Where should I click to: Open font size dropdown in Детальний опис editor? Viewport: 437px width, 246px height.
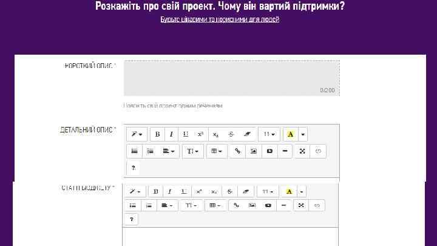pos(269,134)
